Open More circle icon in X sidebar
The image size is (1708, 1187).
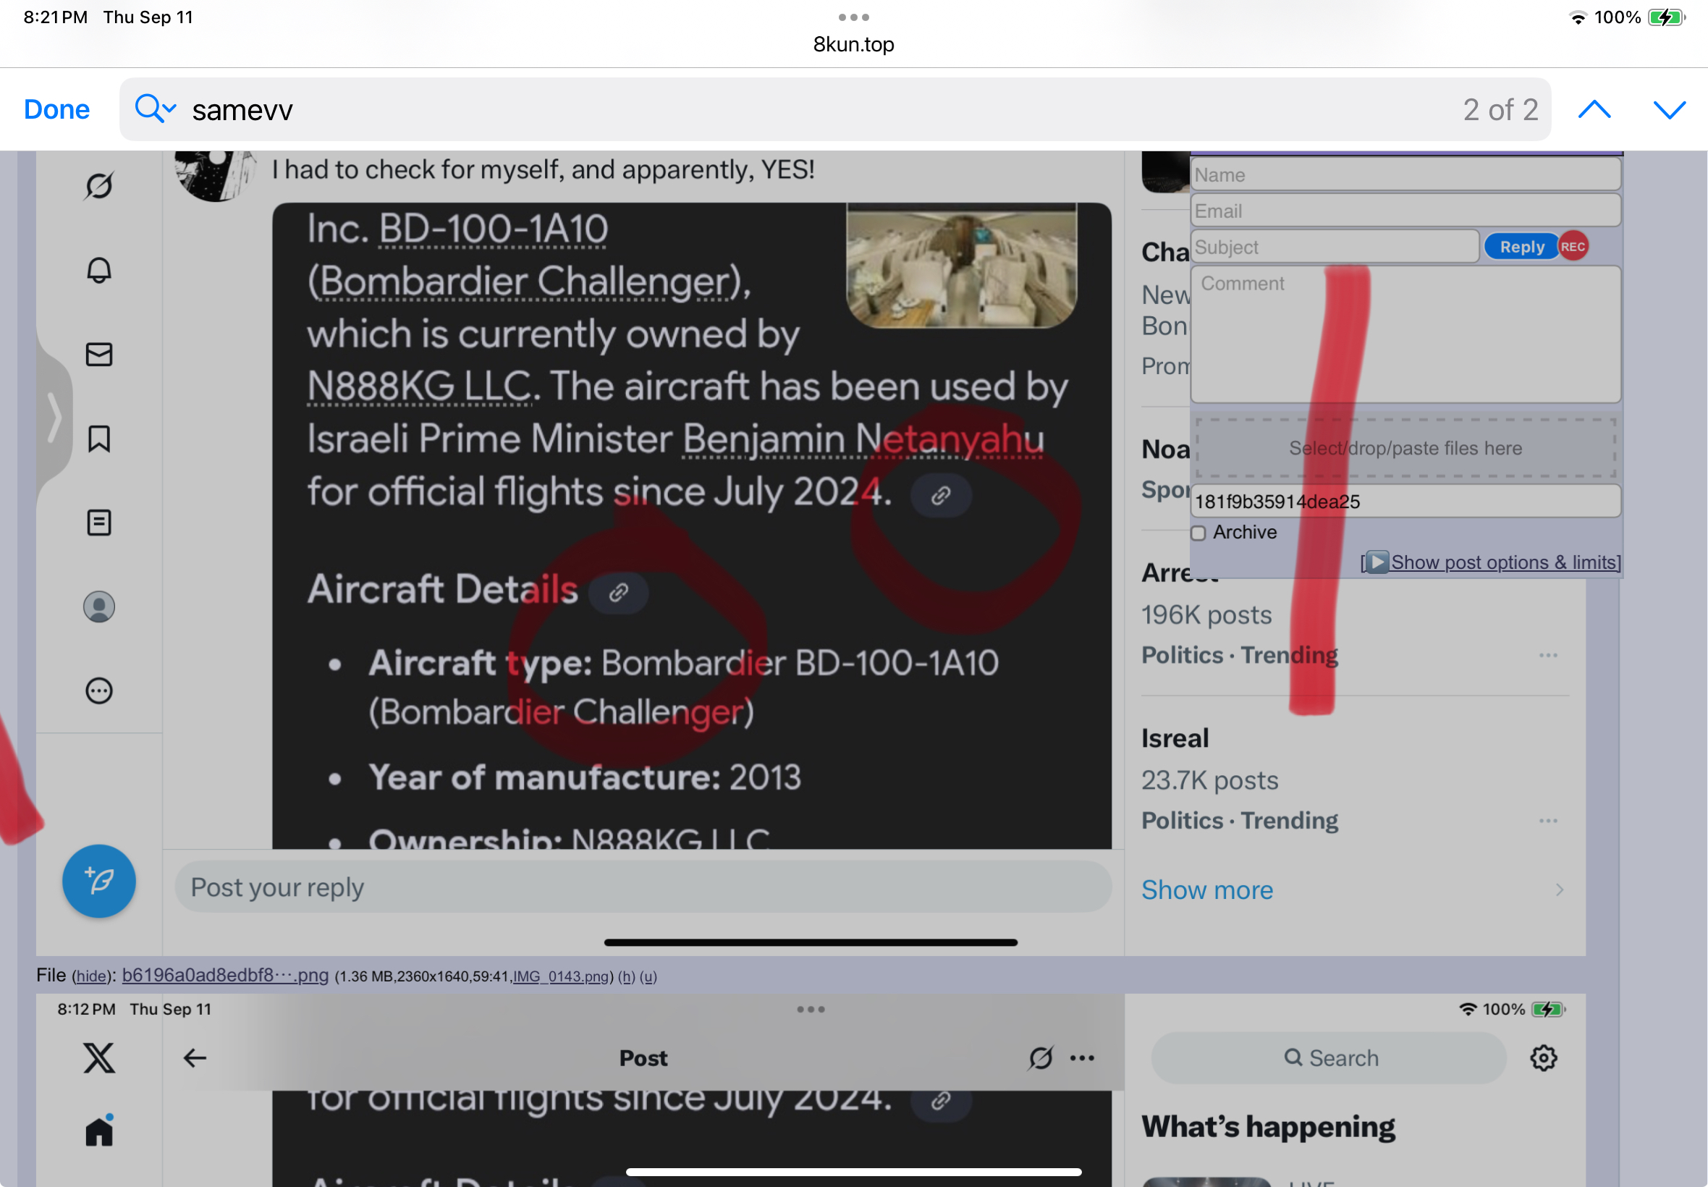click(99, 691)
